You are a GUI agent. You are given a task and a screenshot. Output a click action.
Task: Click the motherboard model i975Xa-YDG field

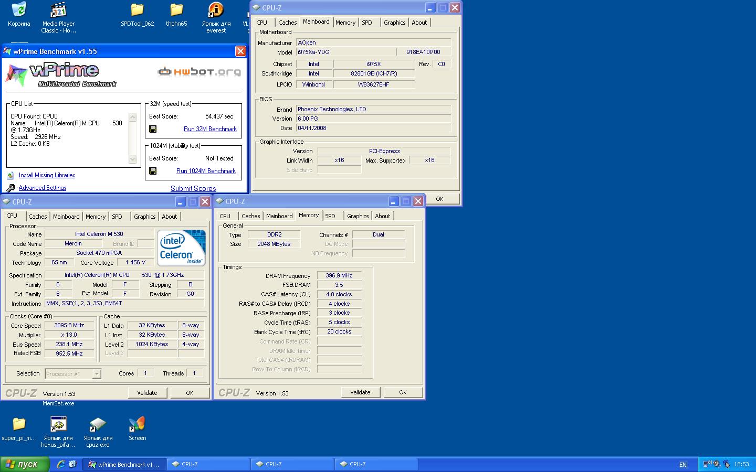pyautogui.click(x=345, y=52)
